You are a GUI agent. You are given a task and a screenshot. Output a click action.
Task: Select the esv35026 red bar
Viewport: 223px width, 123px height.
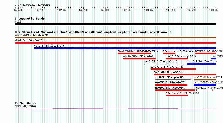pyautogui.click(x=171, y=85)
